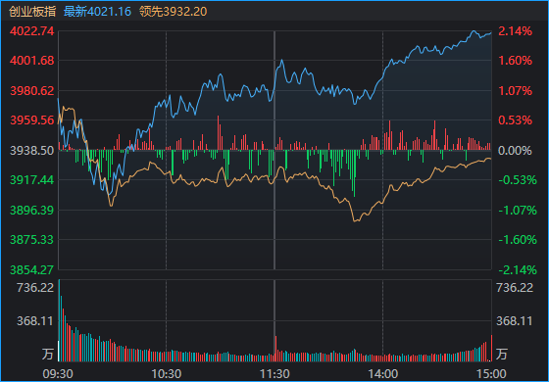Click the 1.07% red percentage label

(515, 91)
